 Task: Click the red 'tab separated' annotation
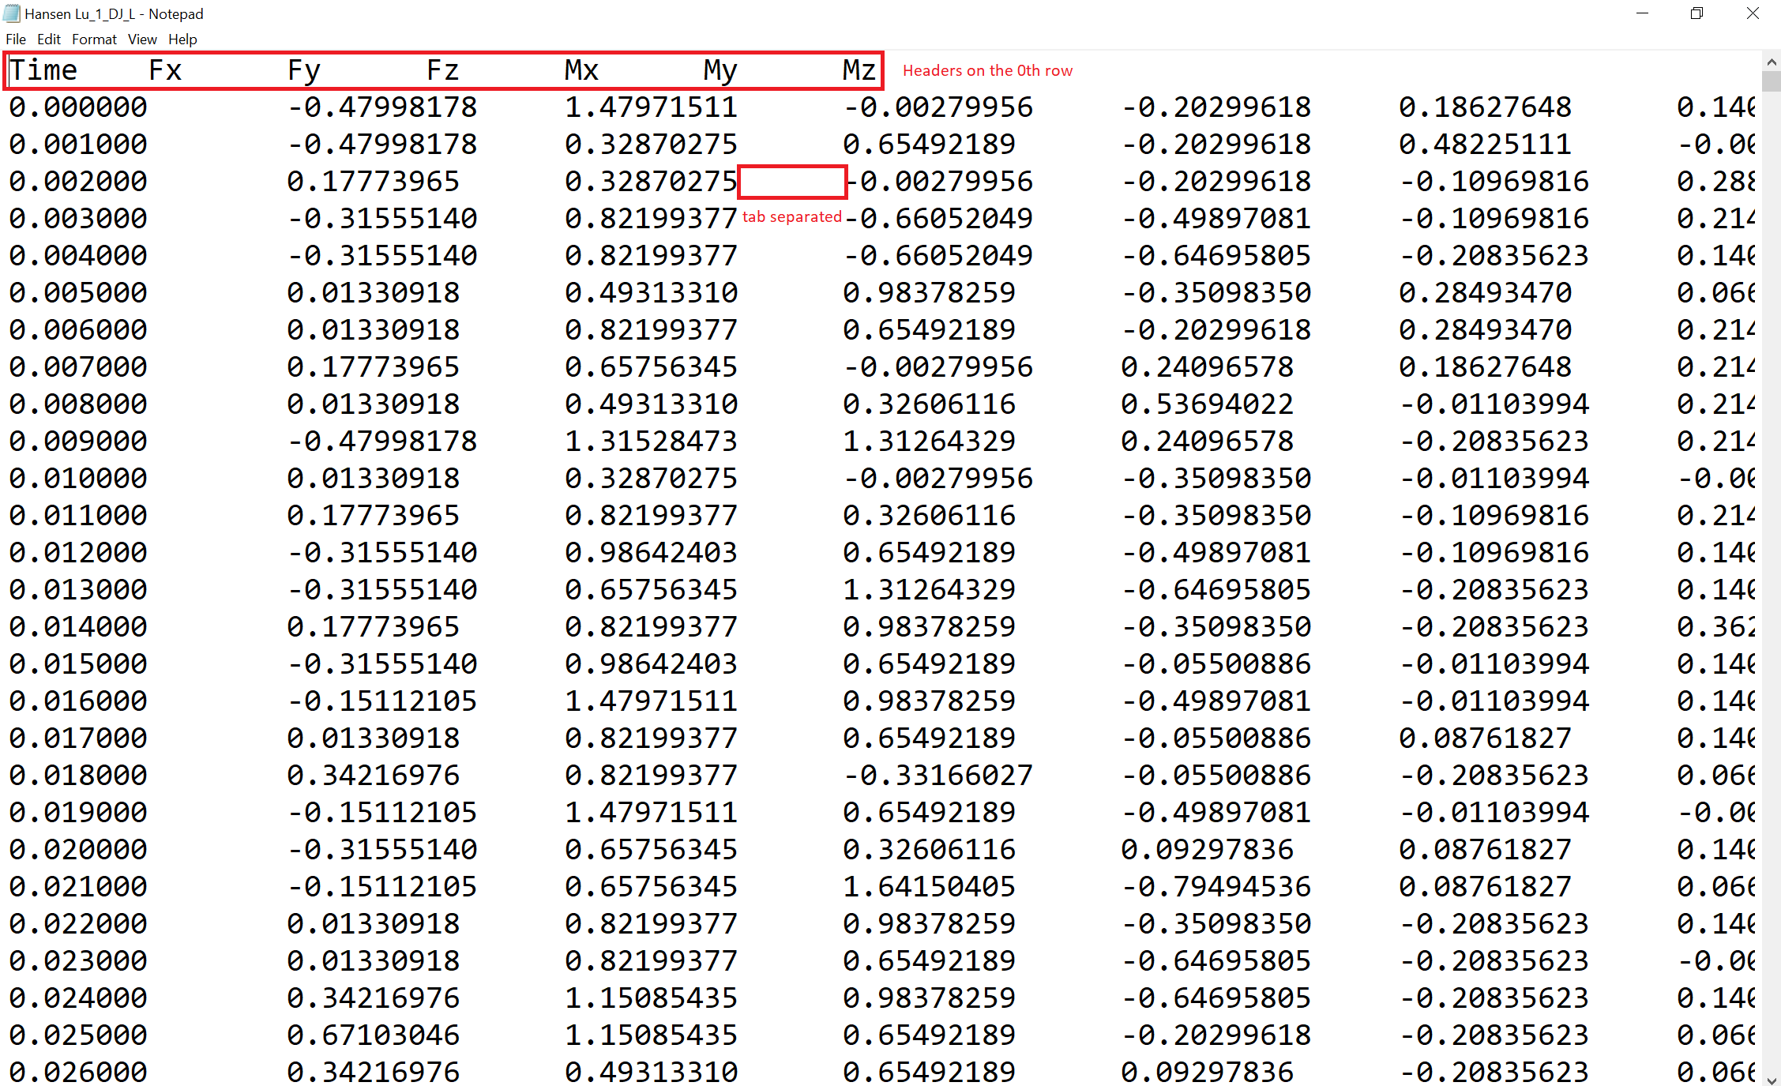pyautogui.click(x=791, y=217)
